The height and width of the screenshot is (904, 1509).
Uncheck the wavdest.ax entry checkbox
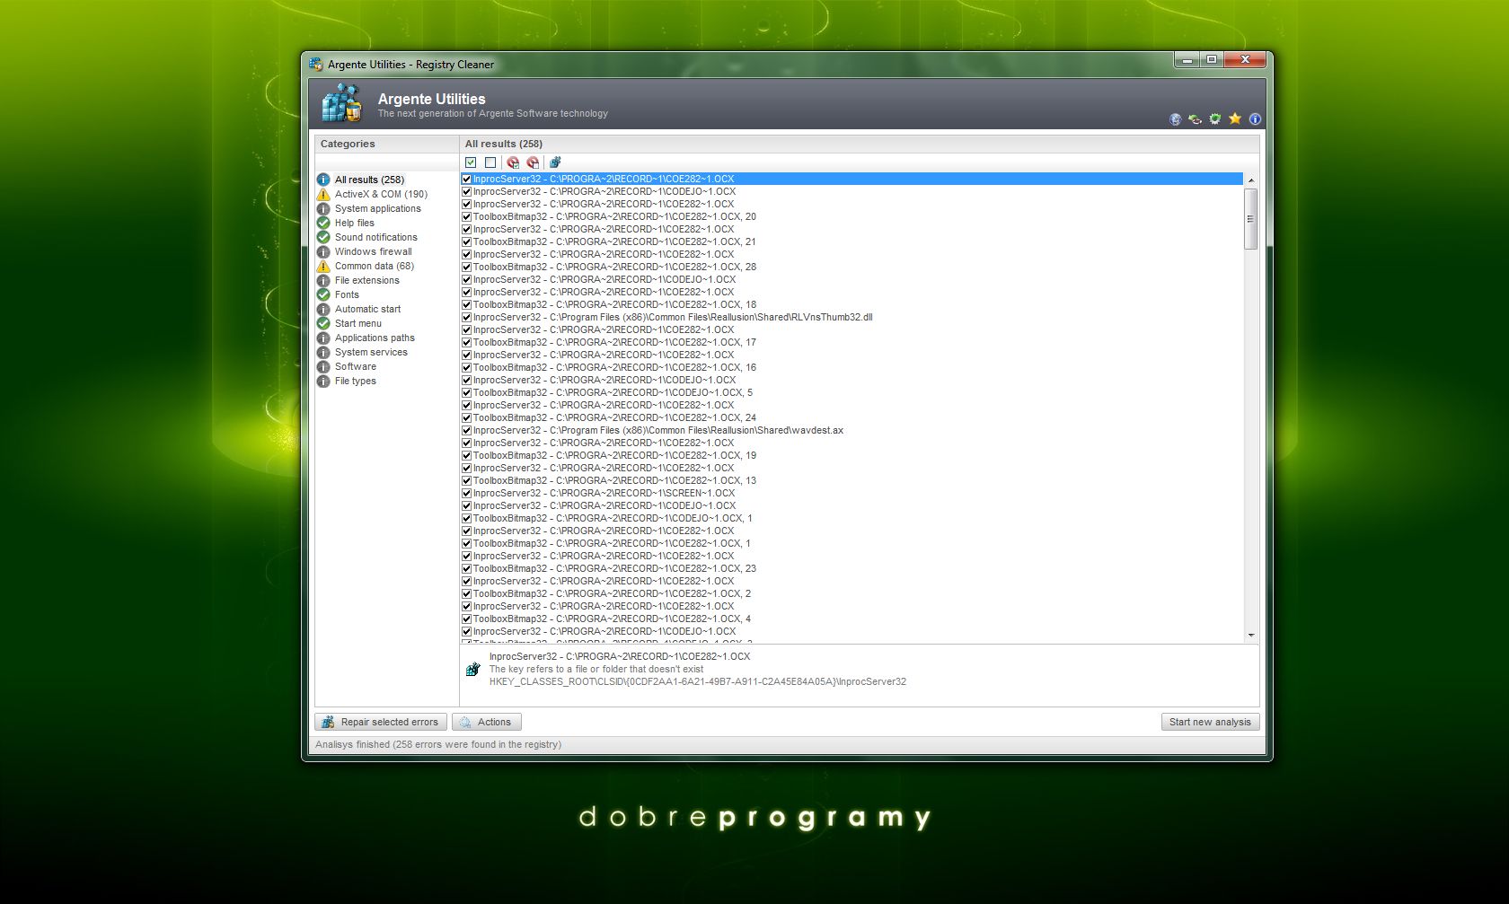[466, 430]
